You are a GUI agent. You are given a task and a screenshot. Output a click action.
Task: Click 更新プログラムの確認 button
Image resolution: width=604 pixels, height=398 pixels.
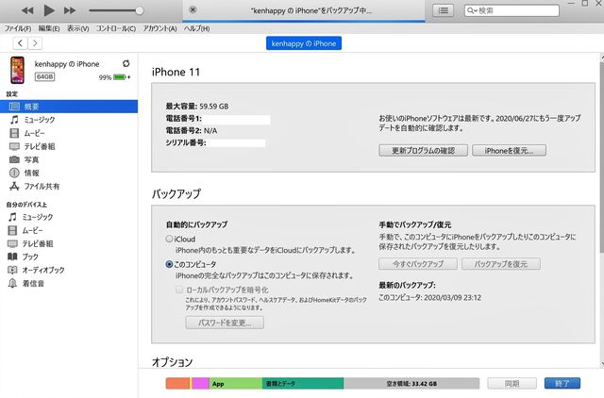tap(424, 151)
